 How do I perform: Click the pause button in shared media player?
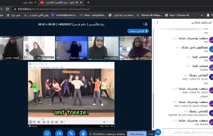(34, 122)
